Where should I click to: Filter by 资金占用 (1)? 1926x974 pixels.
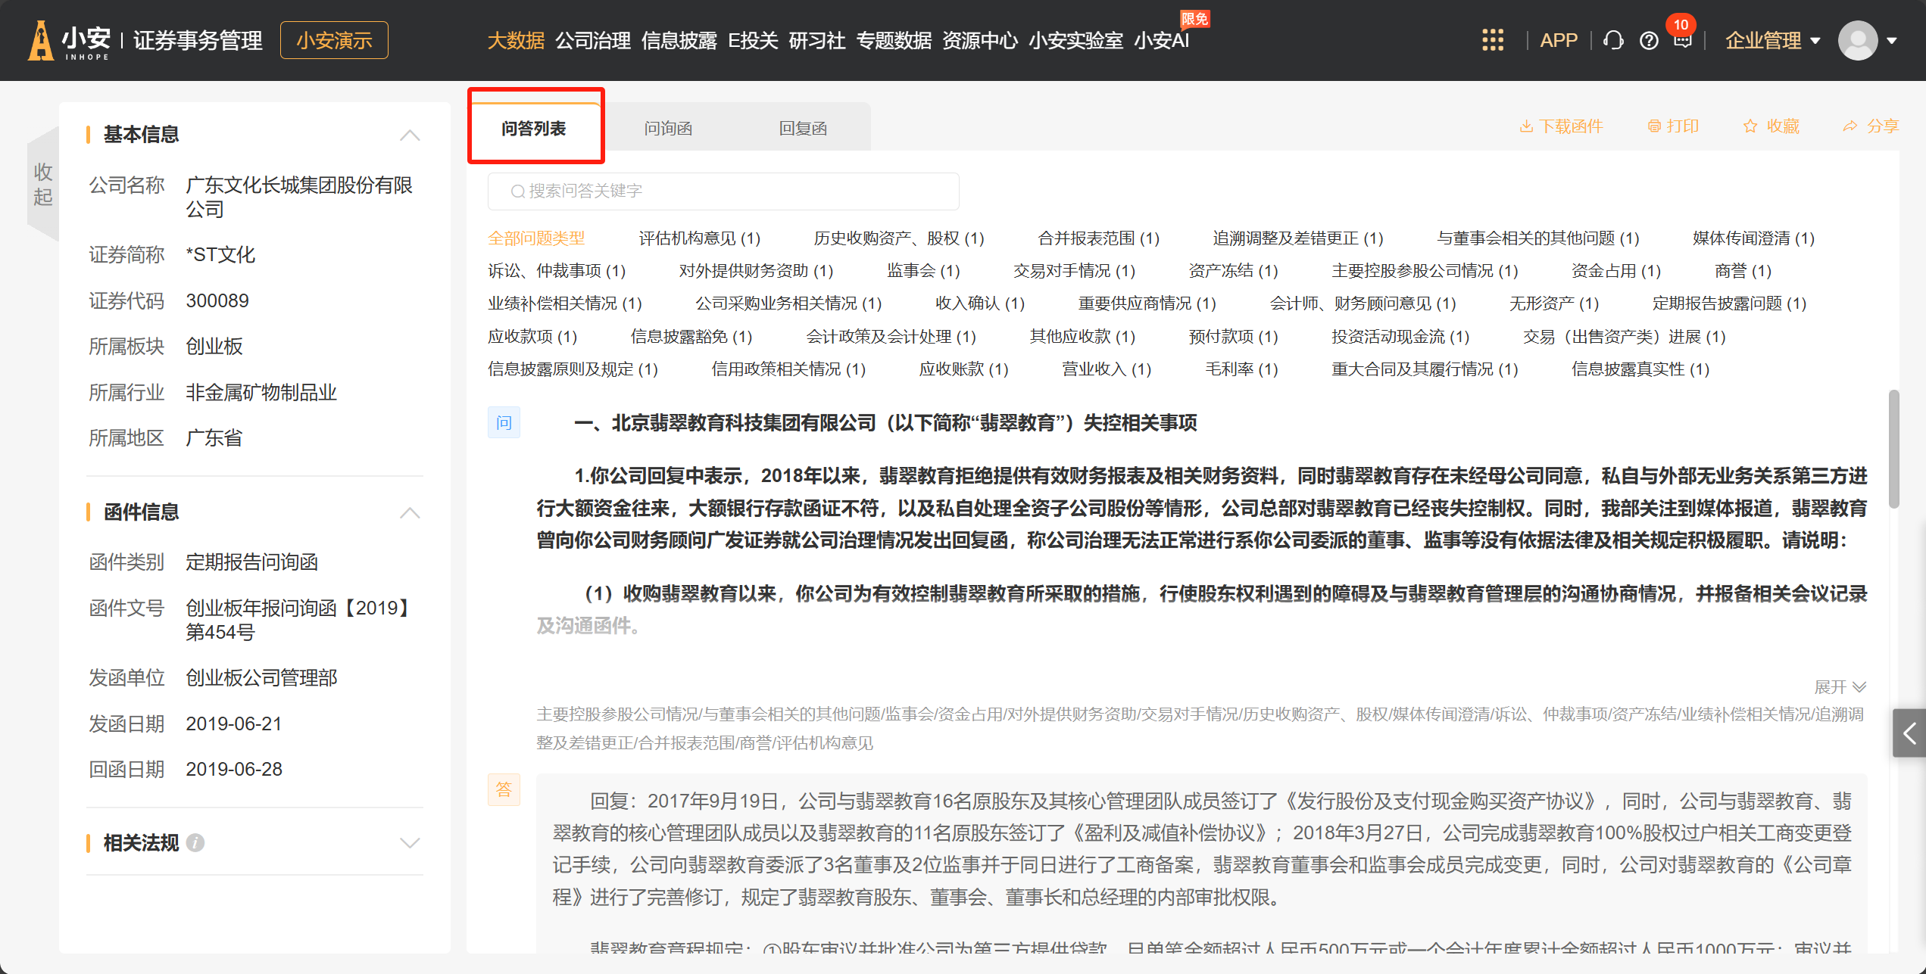(1615, 271)
